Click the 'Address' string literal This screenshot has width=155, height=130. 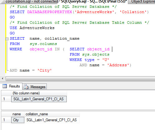pyautogui.click(x=118, y=65)
